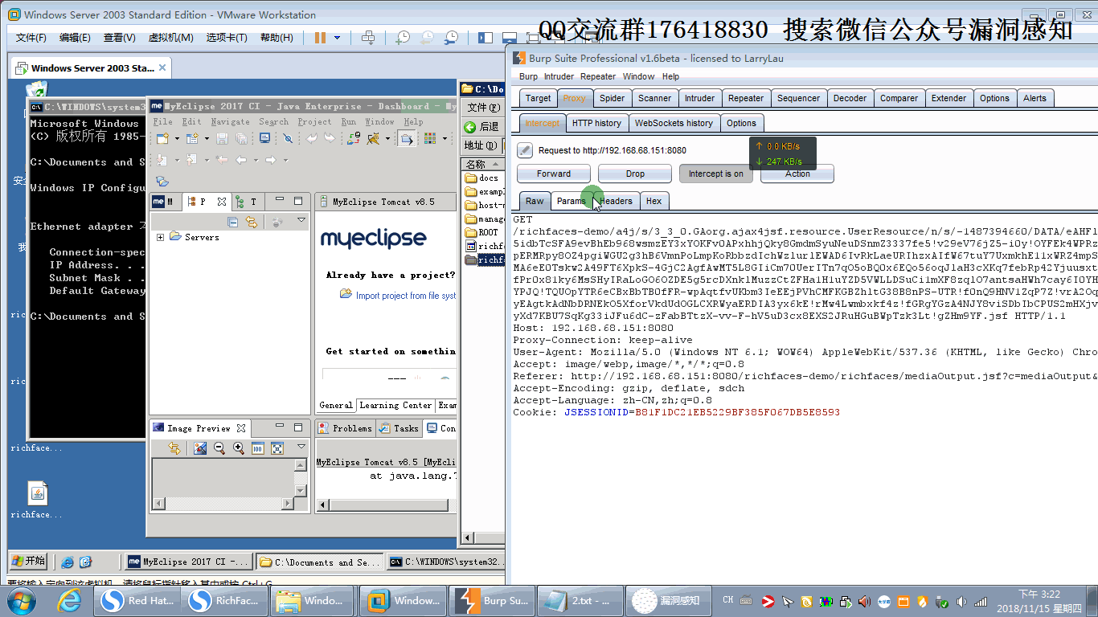Click Collapse All icon in project explorer panel
1098x617 pixels.
232,222
